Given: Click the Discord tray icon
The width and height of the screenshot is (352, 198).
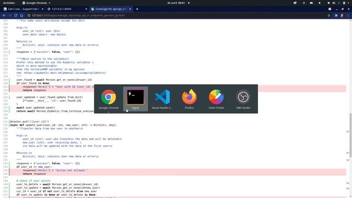Looking at the screenshot, I should click(x=311, y=3).
